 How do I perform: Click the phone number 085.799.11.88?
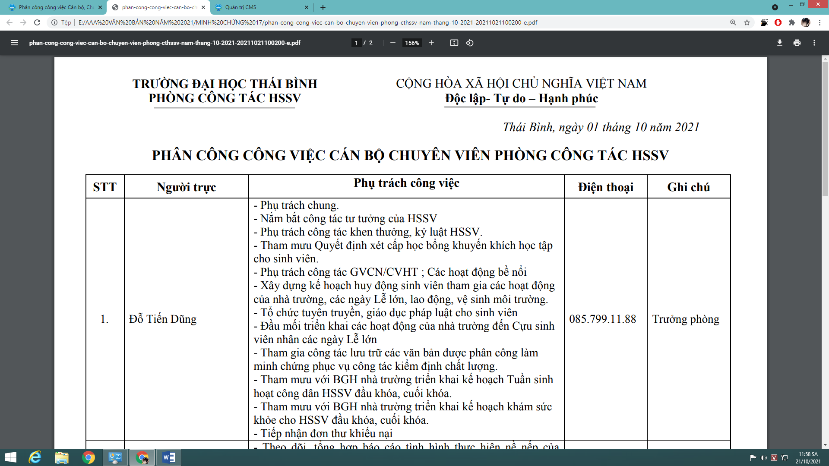pos(602,319)
